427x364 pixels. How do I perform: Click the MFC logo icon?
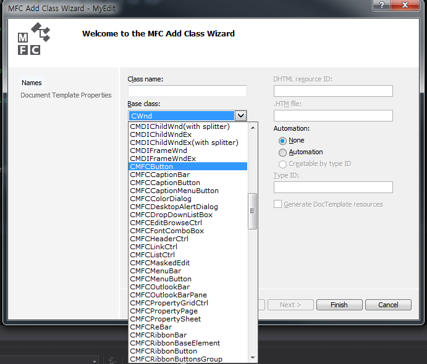click(34, 39)
